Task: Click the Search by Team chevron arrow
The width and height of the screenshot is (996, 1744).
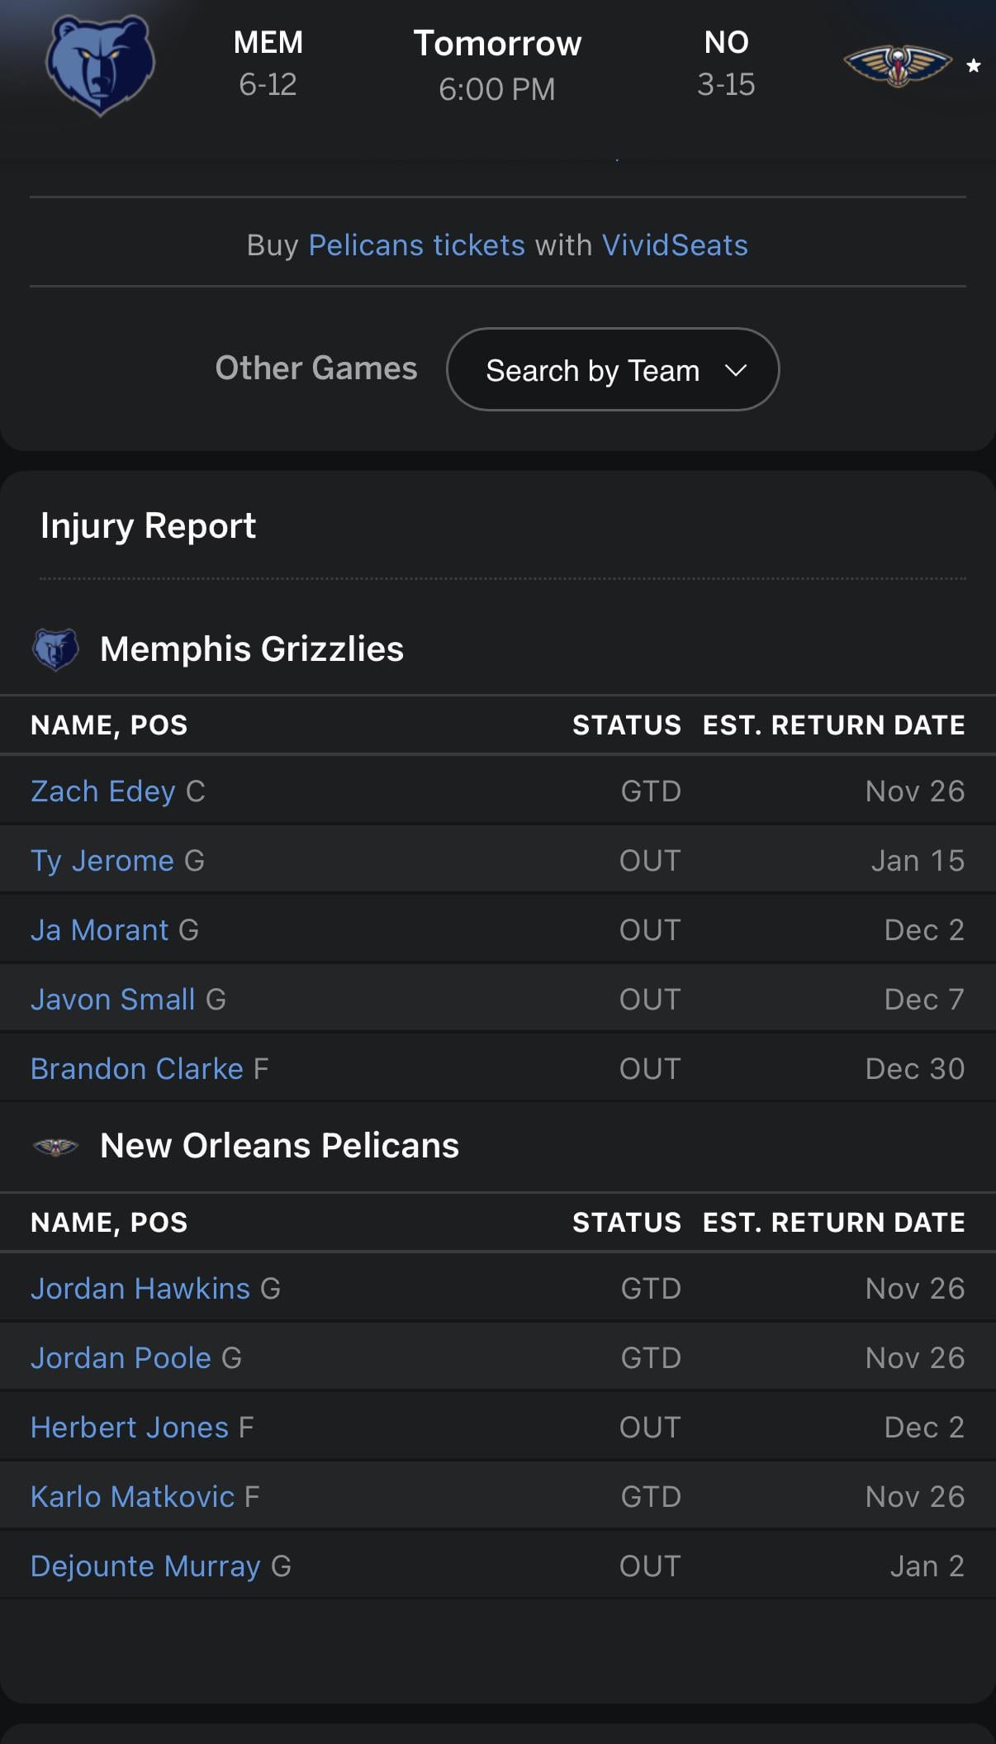Action: (x=736, y=370)
